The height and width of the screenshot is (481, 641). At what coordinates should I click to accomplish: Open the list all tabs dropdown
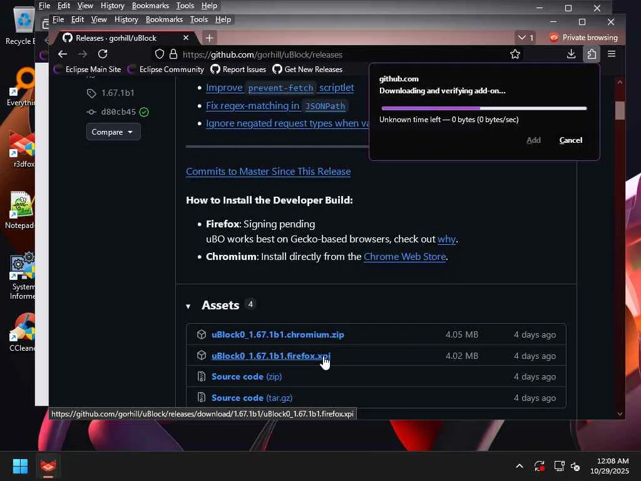tap(525, 38)
